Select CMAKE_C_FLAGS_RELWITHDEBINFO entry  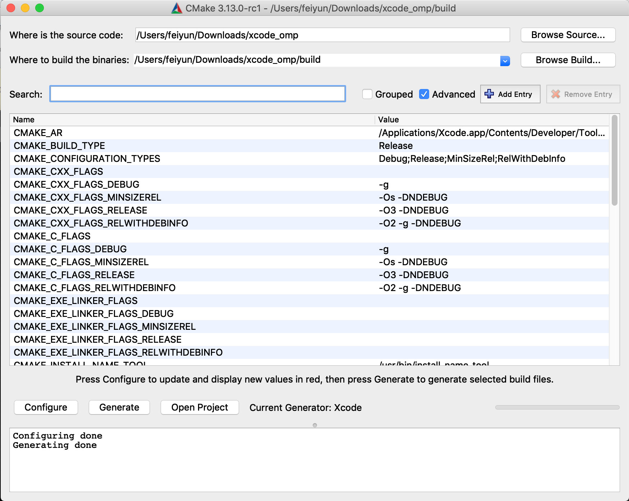pyautogui.click(x=95, y=288)
